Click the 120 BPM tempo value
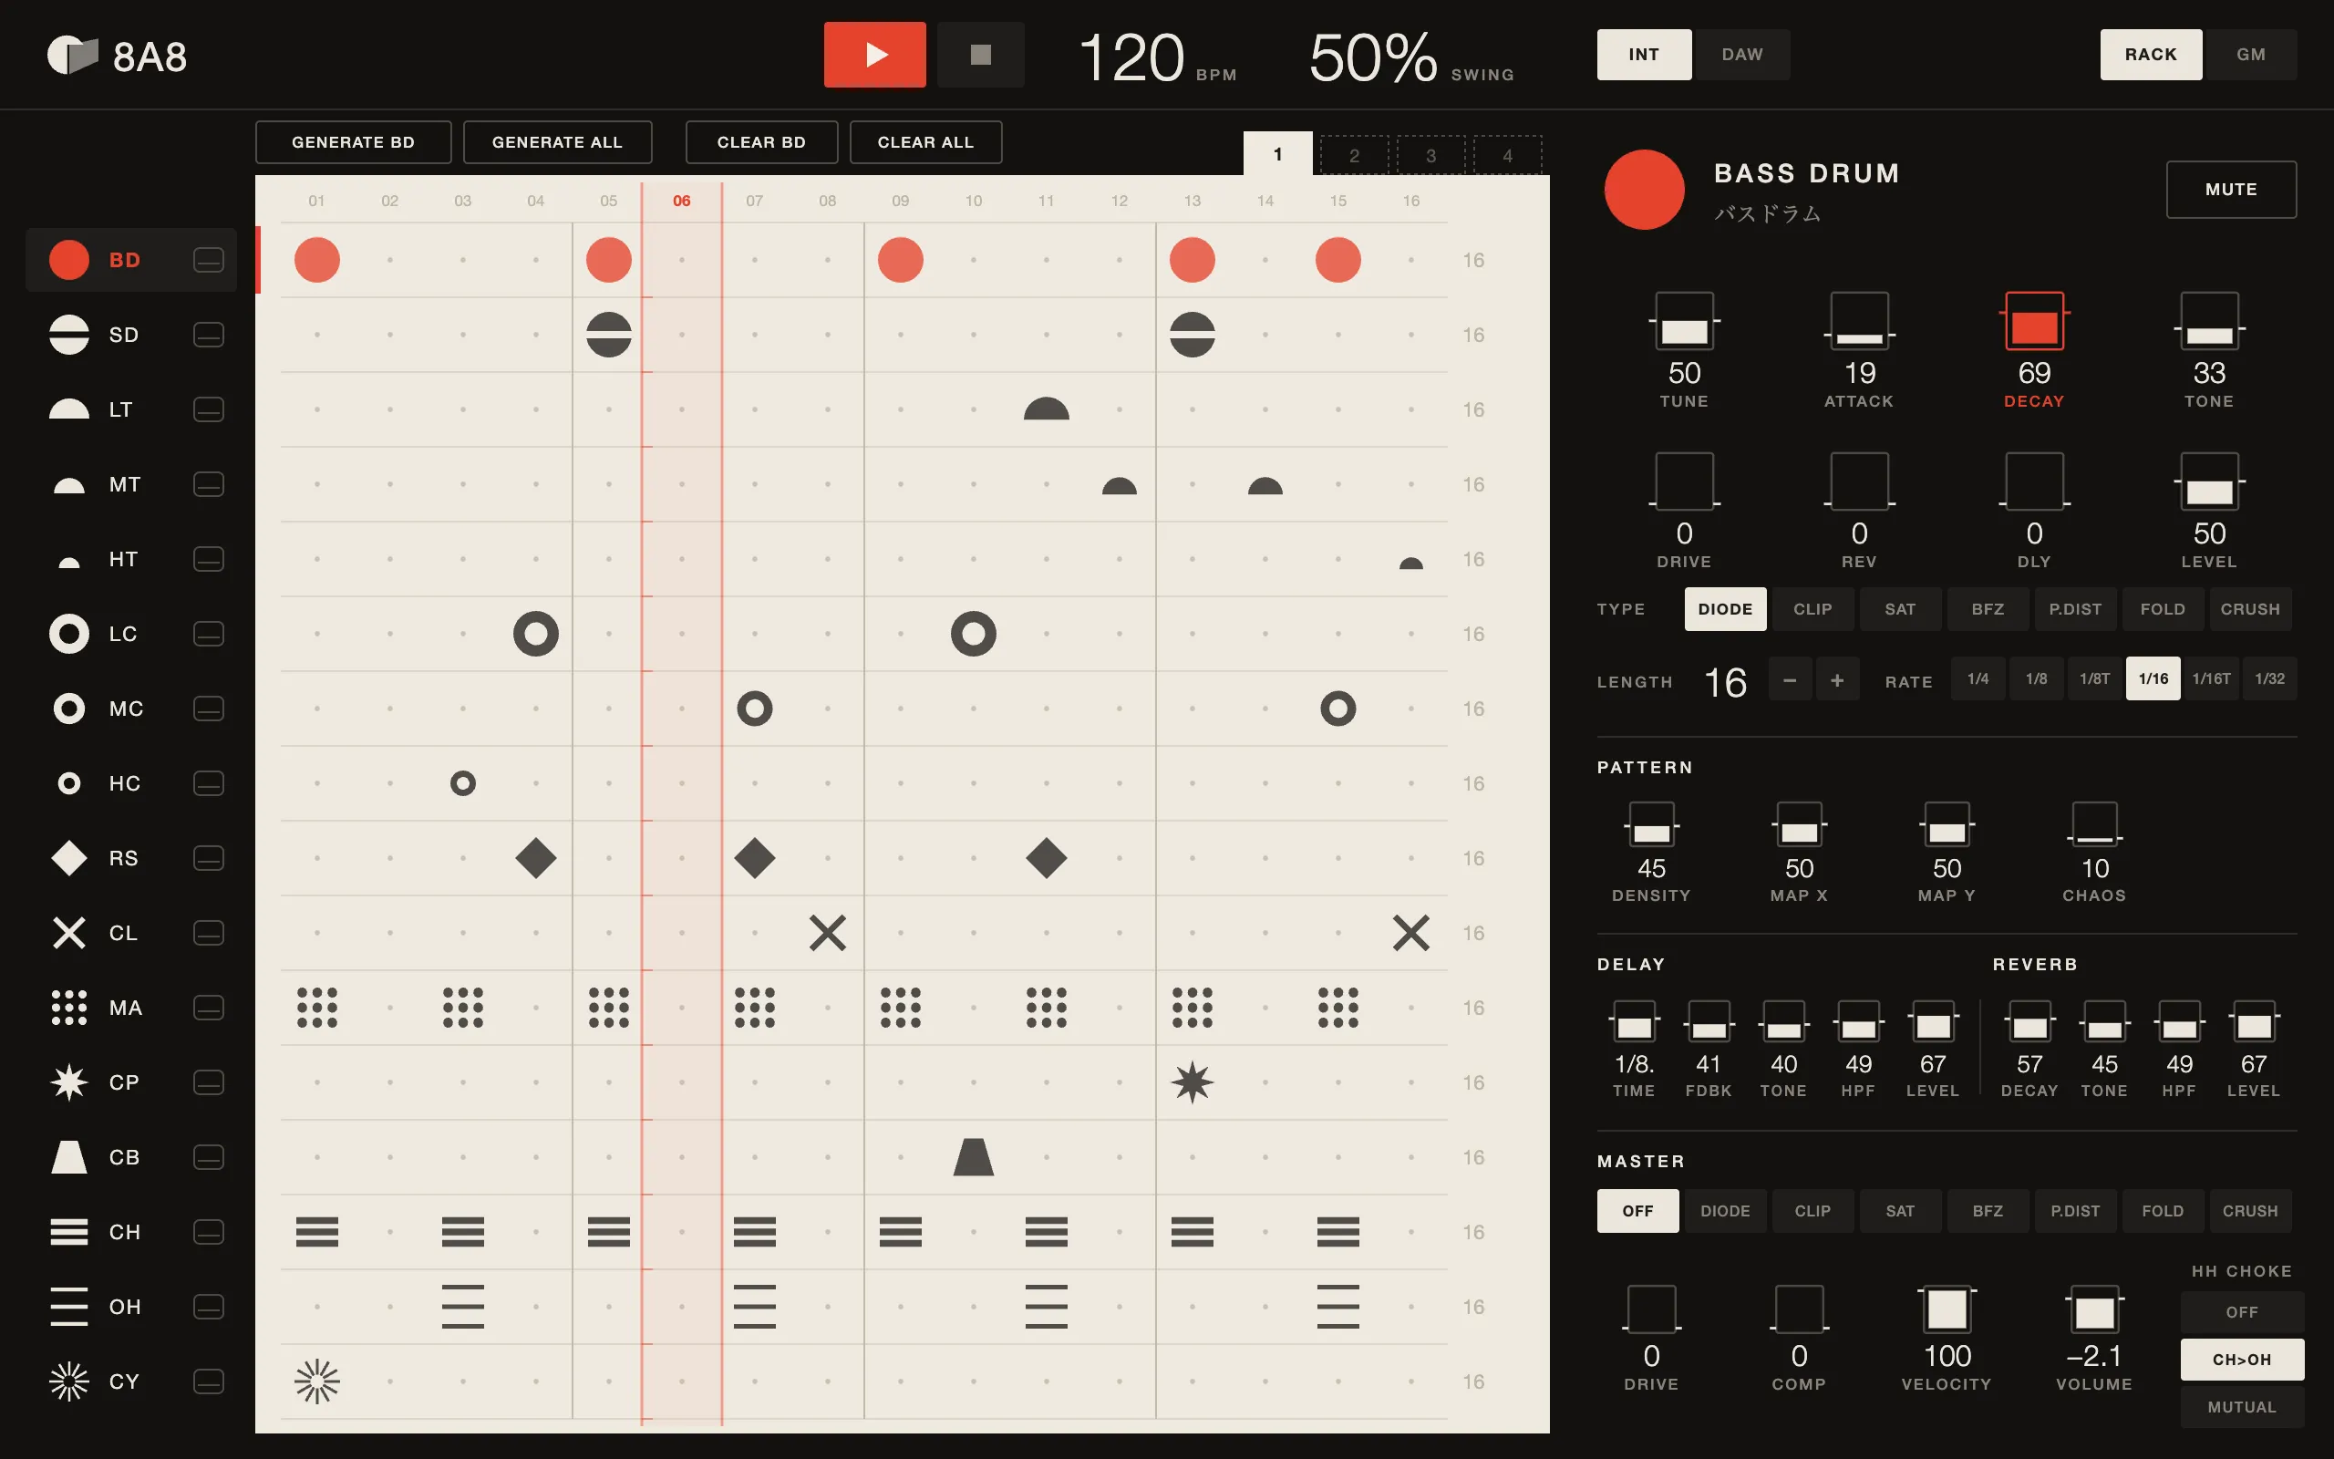Screen dimensions: 2334x1459 [1131, 57]
